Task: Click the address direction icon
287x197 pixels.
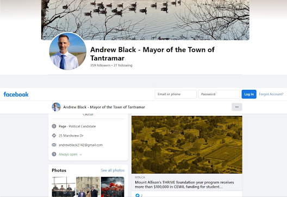Action: pos(54,136)
